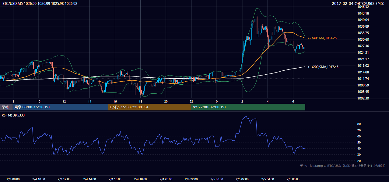Select the 東京 08:00-15:30 JST session bar
The width and height of the screenshot is (389, 182).
(x=60, y=107)
